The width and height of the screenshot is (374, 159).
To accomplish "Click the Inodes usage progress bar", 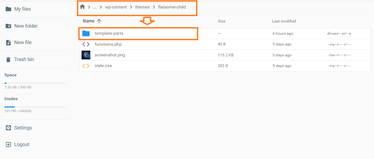I will (35, 107).
